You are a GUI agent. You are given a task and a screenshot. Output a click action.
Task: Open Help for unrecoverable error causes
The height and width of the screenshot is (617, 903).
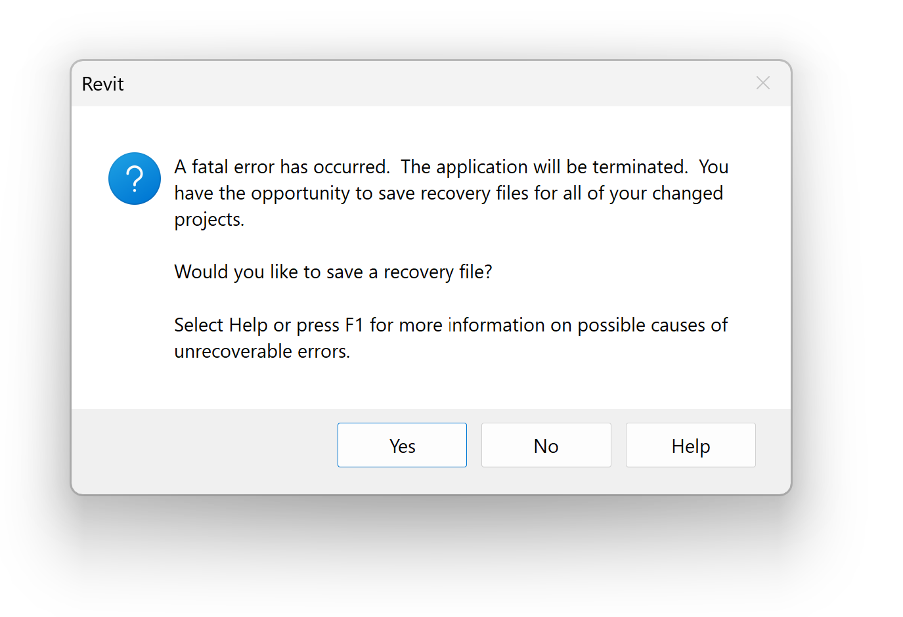click(x=690, y=446)
